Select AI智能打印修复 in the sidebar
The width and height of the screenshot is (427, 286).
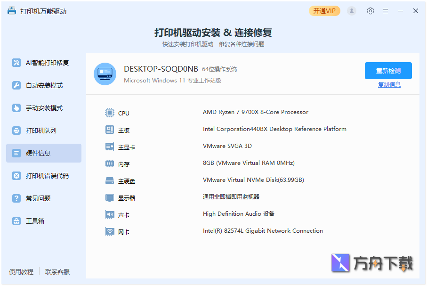click(x=44, y=63)
